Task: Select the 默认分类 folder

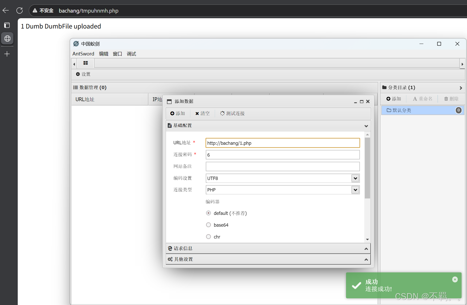Action: tap(423, 110)
